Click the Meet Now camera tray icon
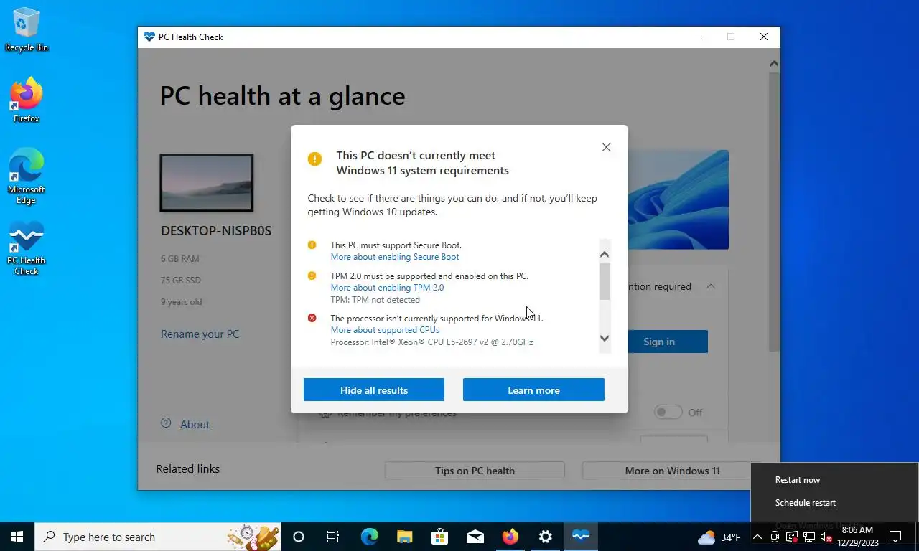The height and width of the screenshot is (551, 919). click(775, 537)
